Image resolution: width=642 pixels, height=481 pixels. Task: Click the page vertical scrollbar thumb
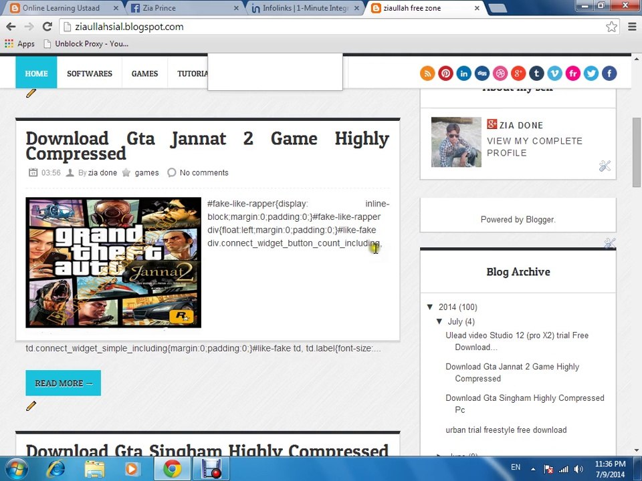click(x=636, y=152)
